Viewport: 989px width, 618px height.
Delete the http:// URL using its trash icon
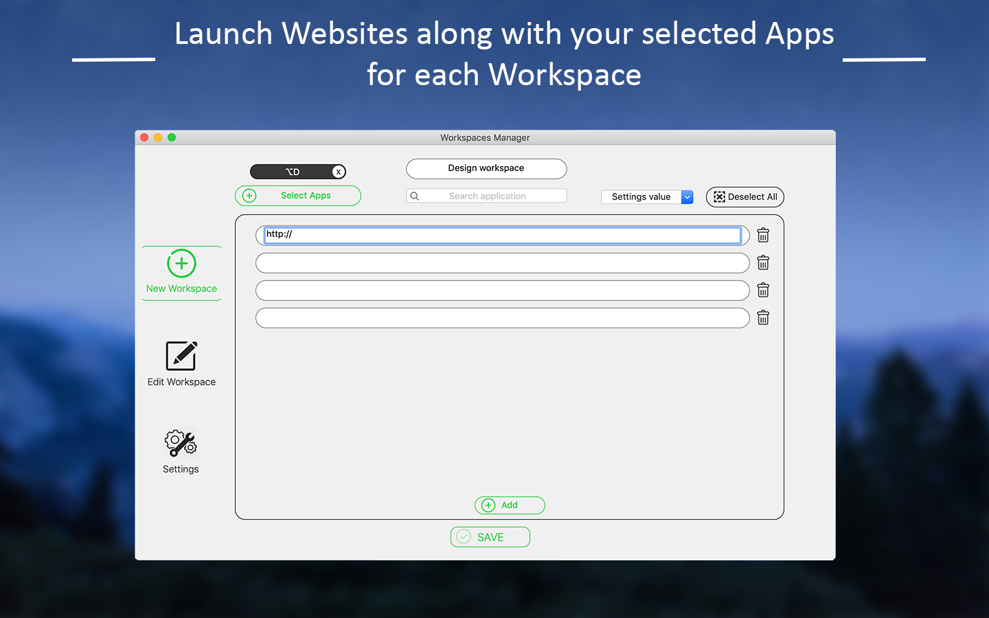point(763,235)
